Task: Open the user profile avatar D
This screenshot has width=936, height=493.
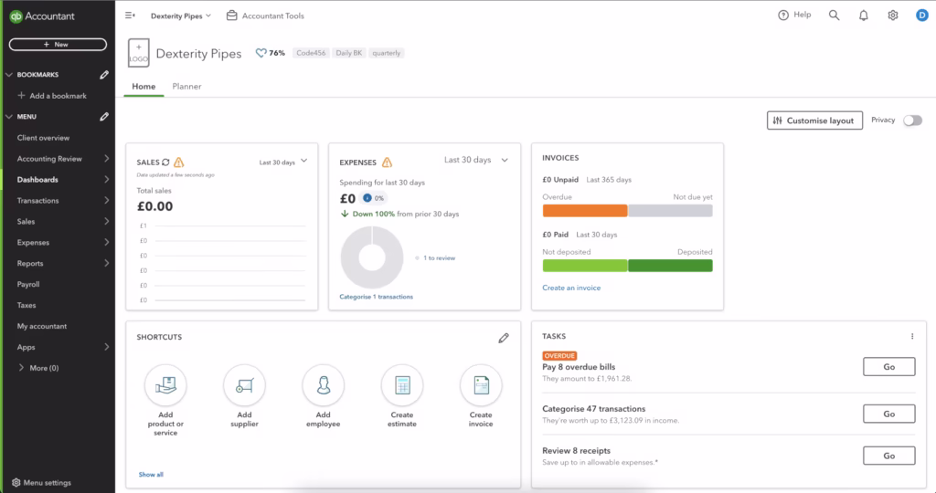Action: click(x=921, y=16)
